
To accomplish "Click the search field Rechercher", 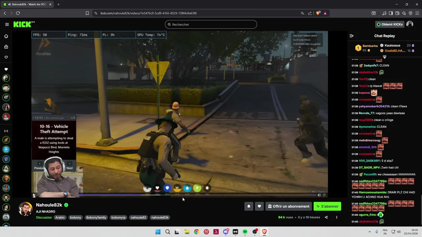I will click(x=211, y=24).
